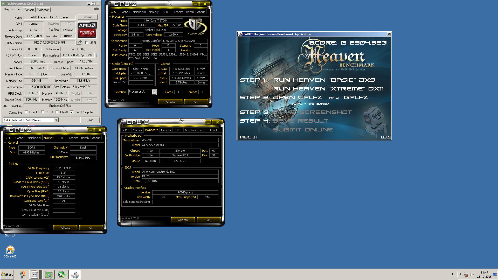Viewport: 498px width, 280px height.
Task: Click the graphics card taskbar icon
Action: pos(49,275)
